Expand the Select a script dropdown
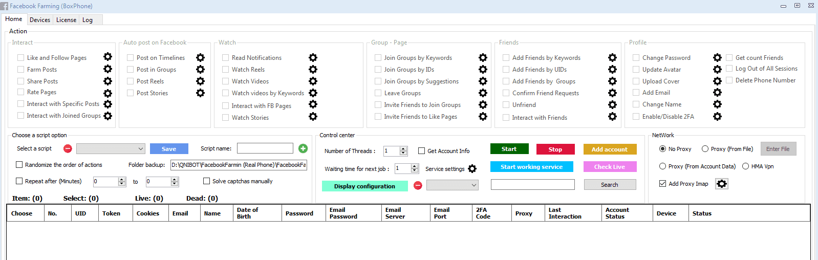Image resolution: width=818 pixels, height=260 pixels. 141,149
